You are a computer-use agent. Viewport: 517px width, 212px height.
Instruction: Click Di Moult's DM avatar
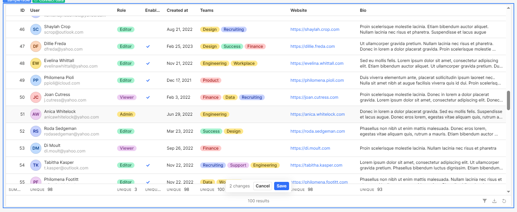(x=36, y=148)
